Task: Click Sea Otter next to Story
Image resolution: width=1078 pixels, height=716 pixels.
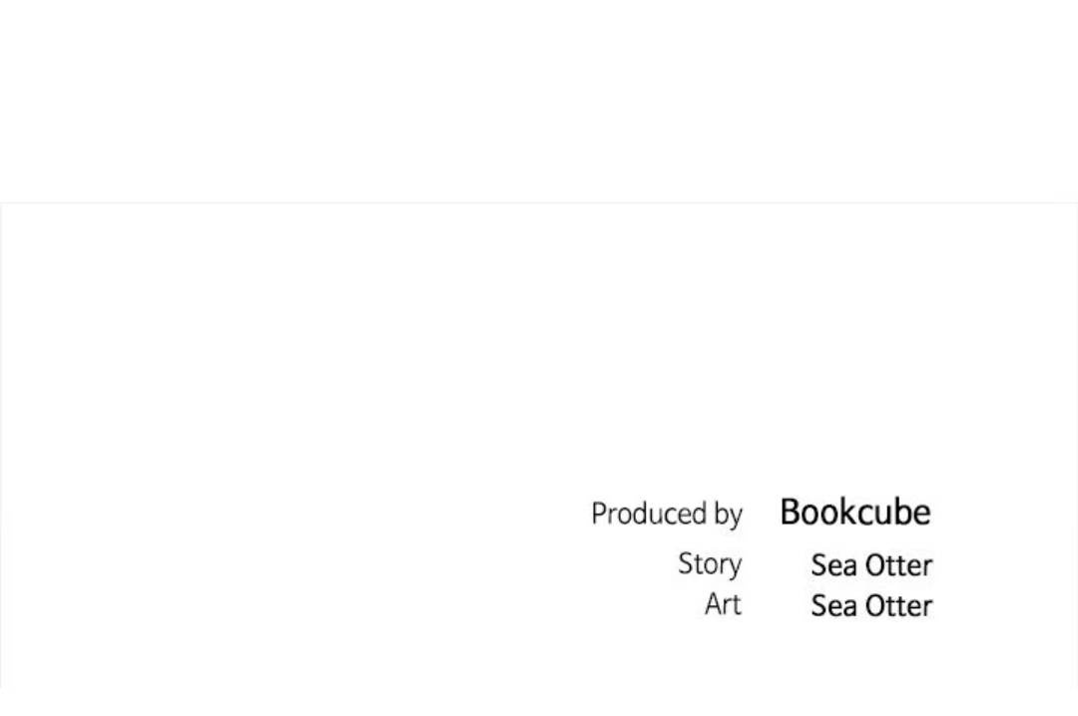Action: pos(870,565)
